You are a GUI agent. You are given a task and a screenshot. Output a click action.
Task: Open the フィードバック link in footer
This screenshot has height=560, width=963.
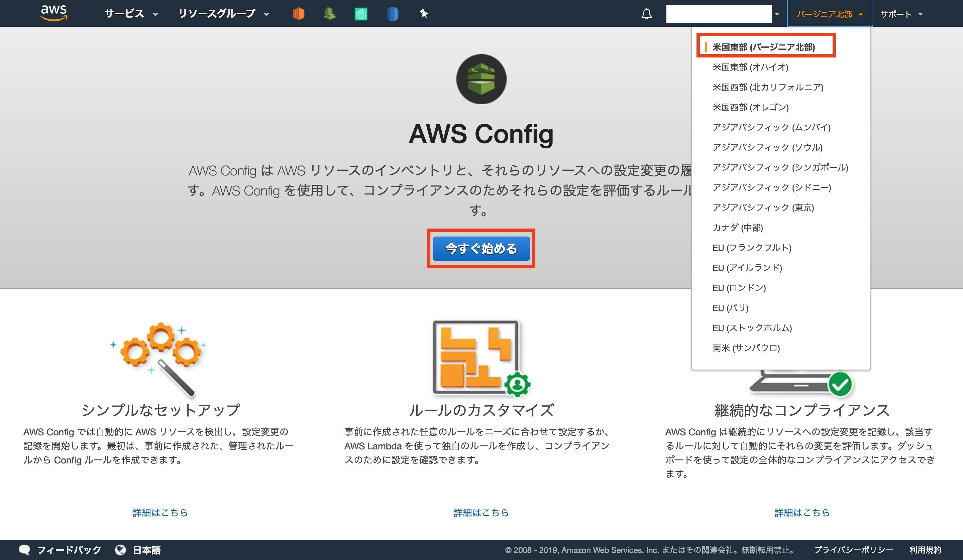tap(69, 550)
